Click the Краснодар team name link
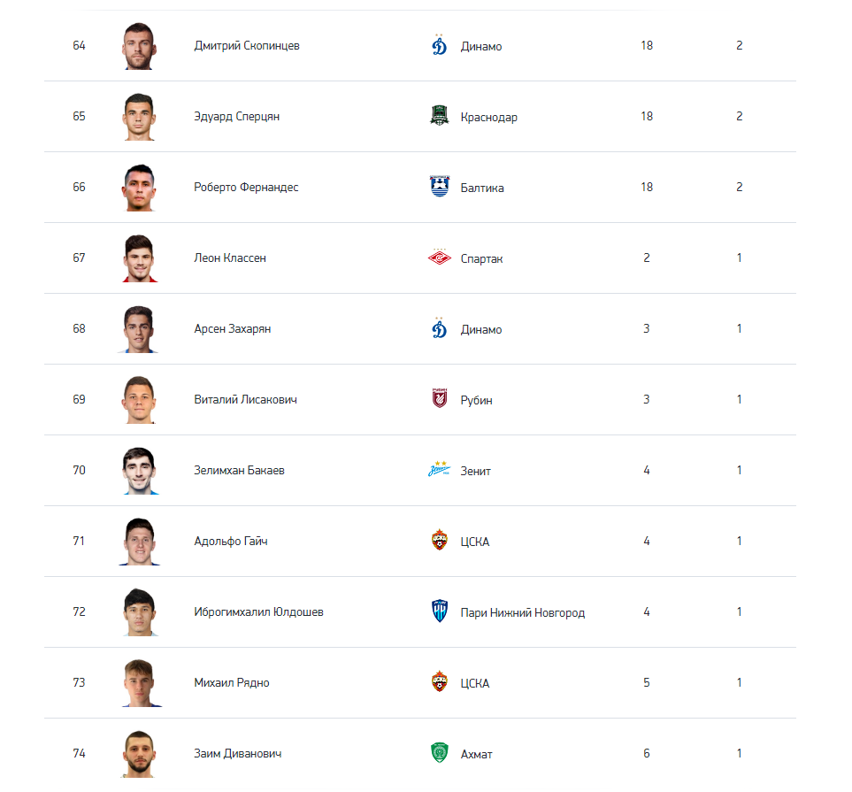Screen dimensions: 852x792 pyautogui.click(x=489, y=117)
